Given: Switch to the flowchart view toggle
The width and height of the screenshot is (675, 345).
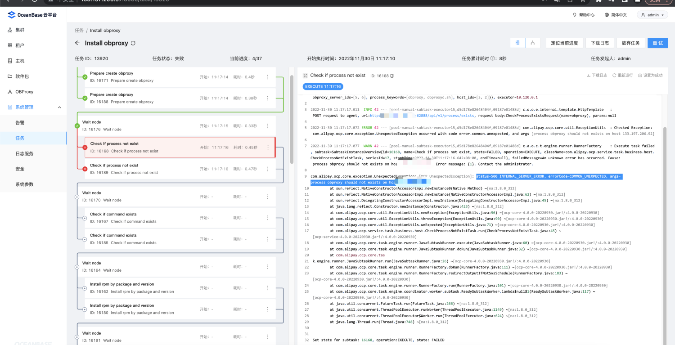Looking at the screenshot, I should point(532,43).
